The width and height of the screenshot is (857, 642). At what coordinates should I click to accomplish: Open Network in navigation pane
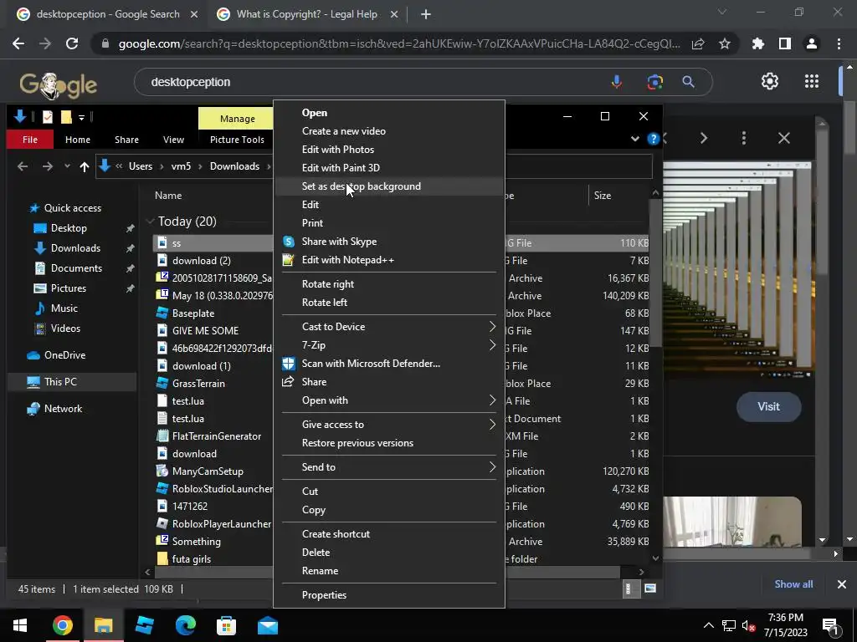point(62,409)
